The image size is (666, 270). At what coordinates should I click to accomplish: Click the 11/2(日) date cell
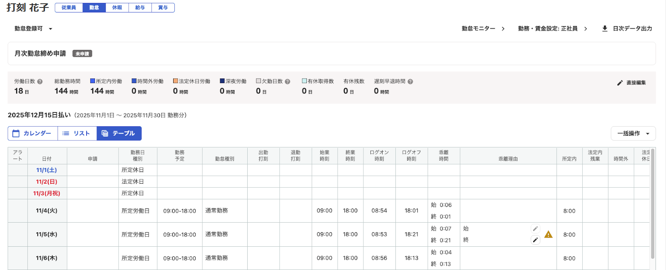pyautogui.click(x=47, y=182)
